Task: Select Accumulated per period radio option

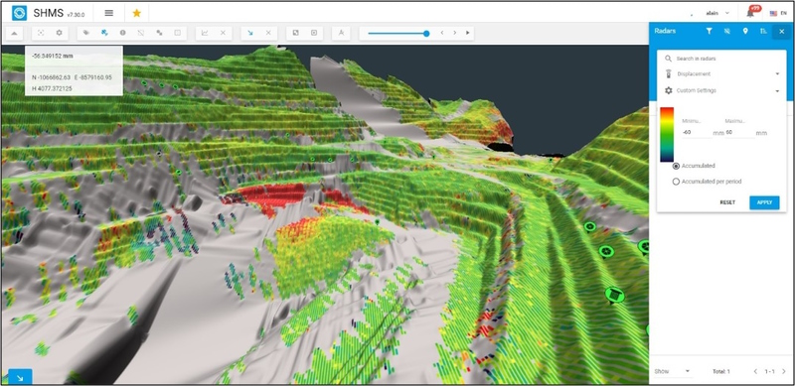Action: (676, 182)
